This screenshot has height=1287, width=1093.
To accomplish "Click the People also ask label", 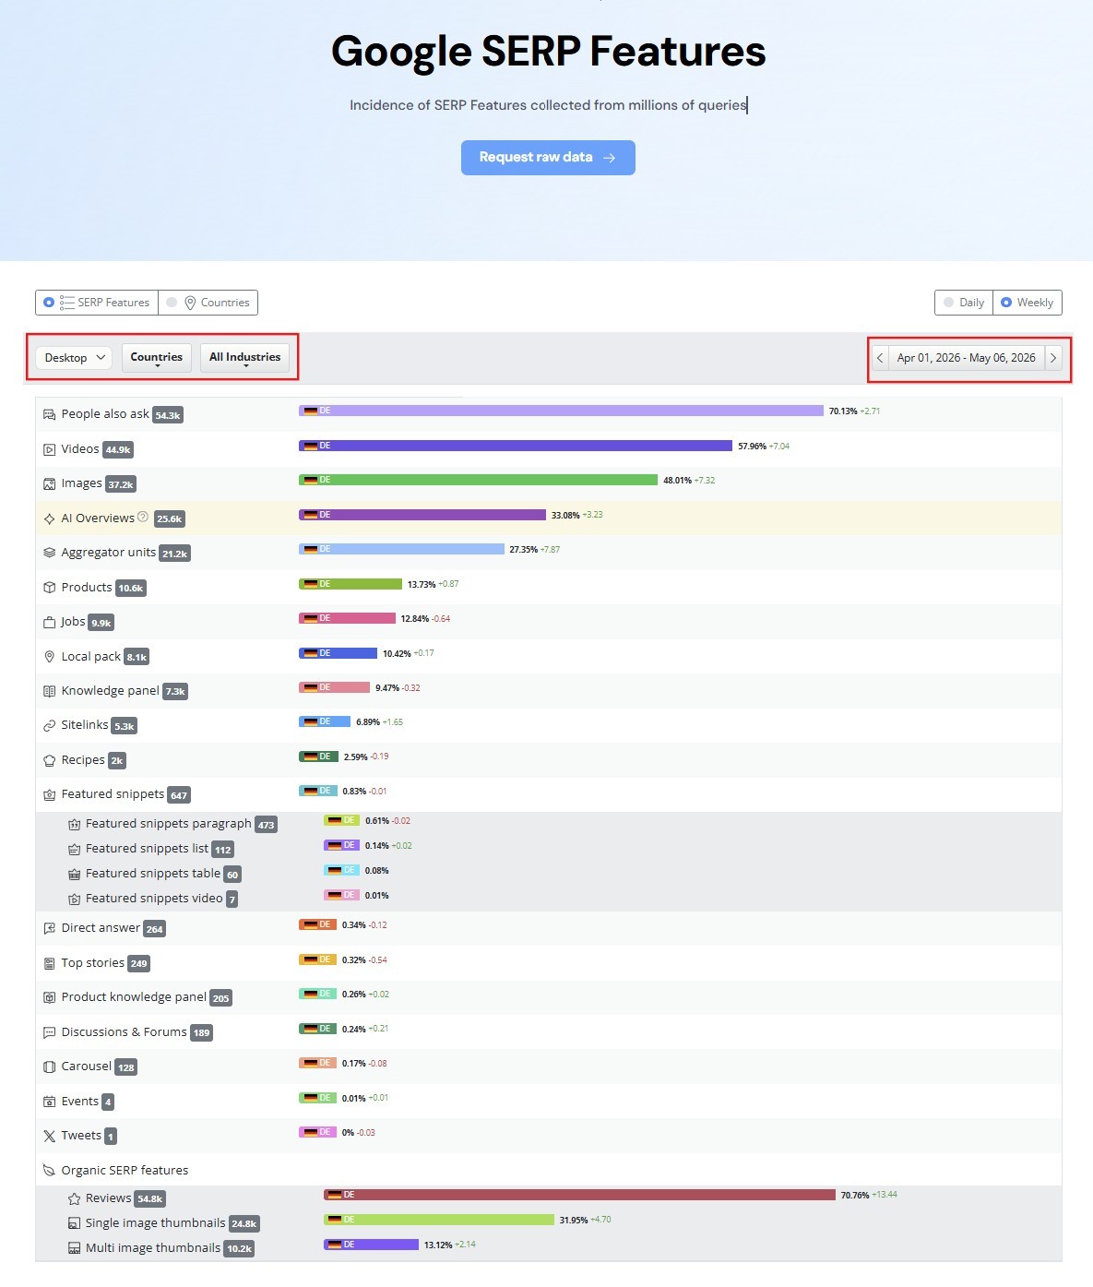I will click(105, 414).
